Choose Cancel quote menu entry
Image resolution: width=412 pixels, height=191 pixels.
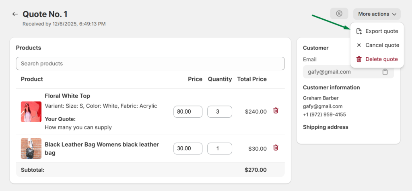coord(382,45)
